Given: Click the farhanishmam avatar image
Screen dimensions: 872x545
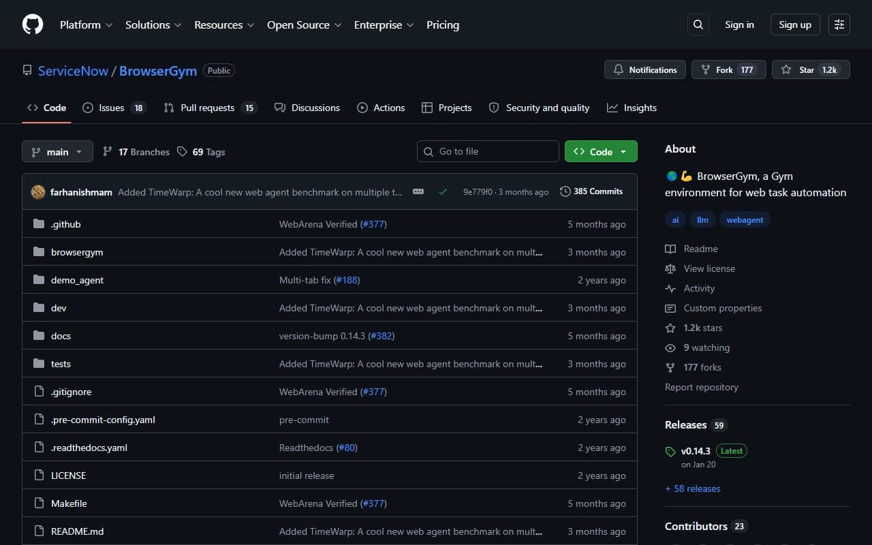Looking at the screenshot, I should [x=38, y=192].
